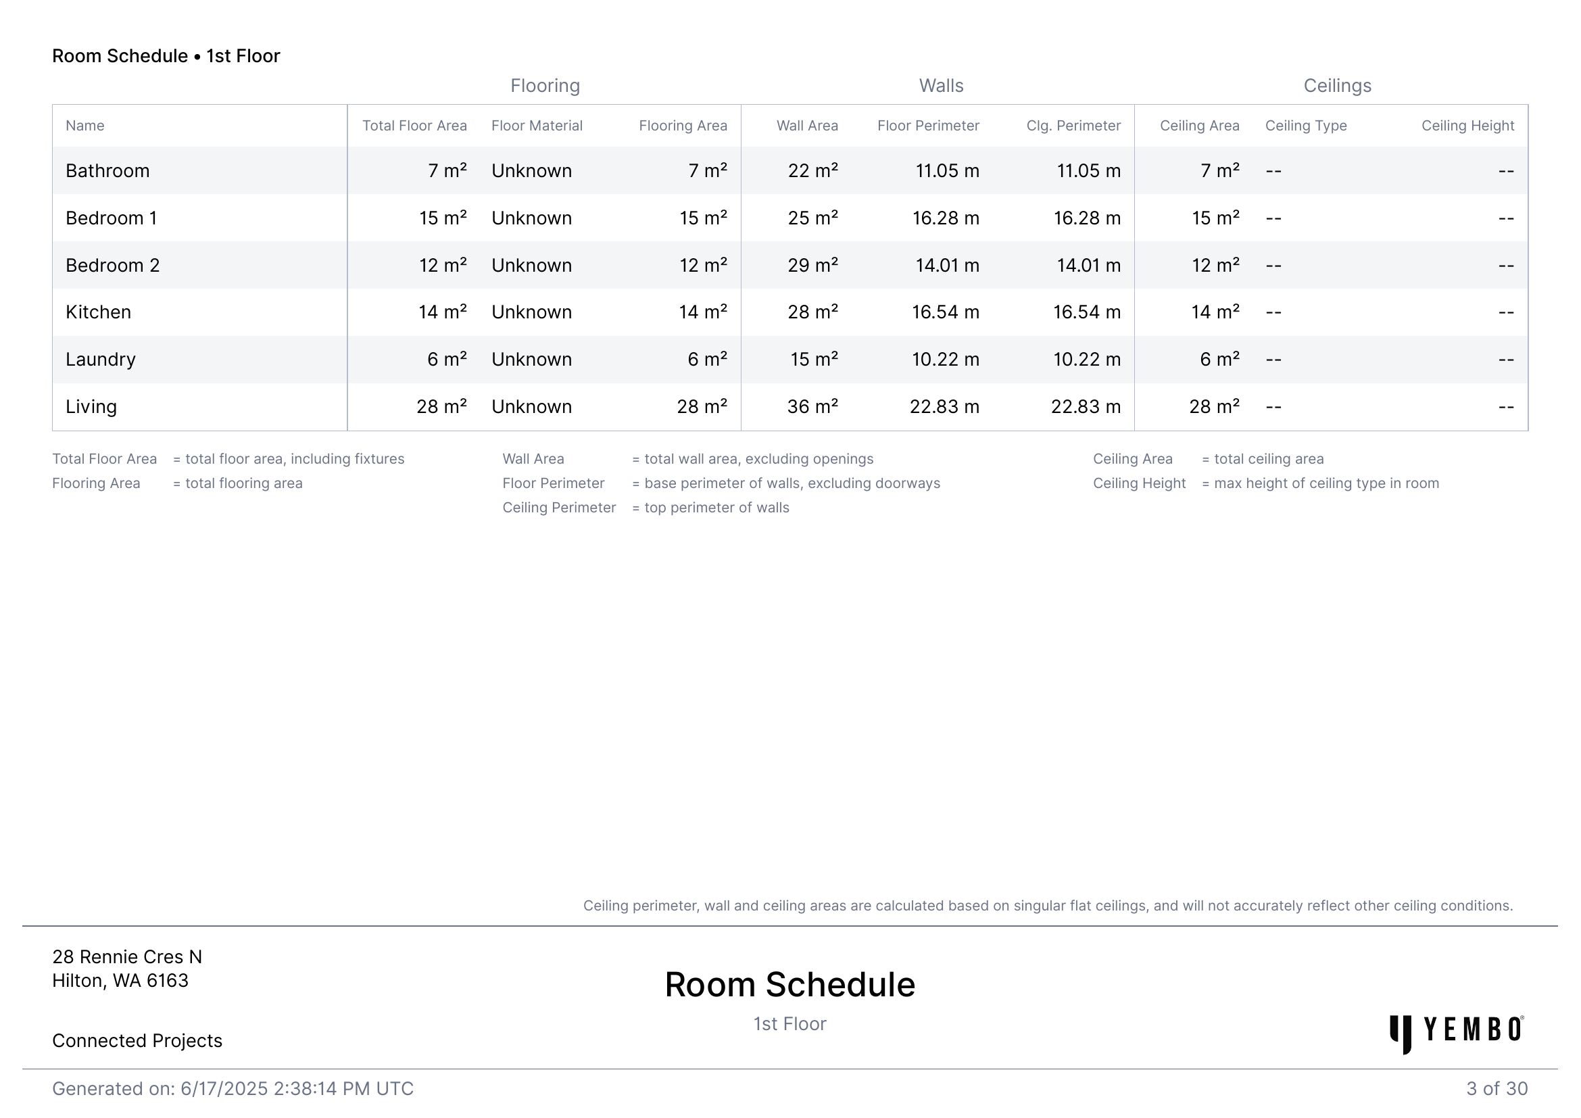
Task: Select Bedroom 1 floor perimeter 16.28 m
Action: (946, 218)
